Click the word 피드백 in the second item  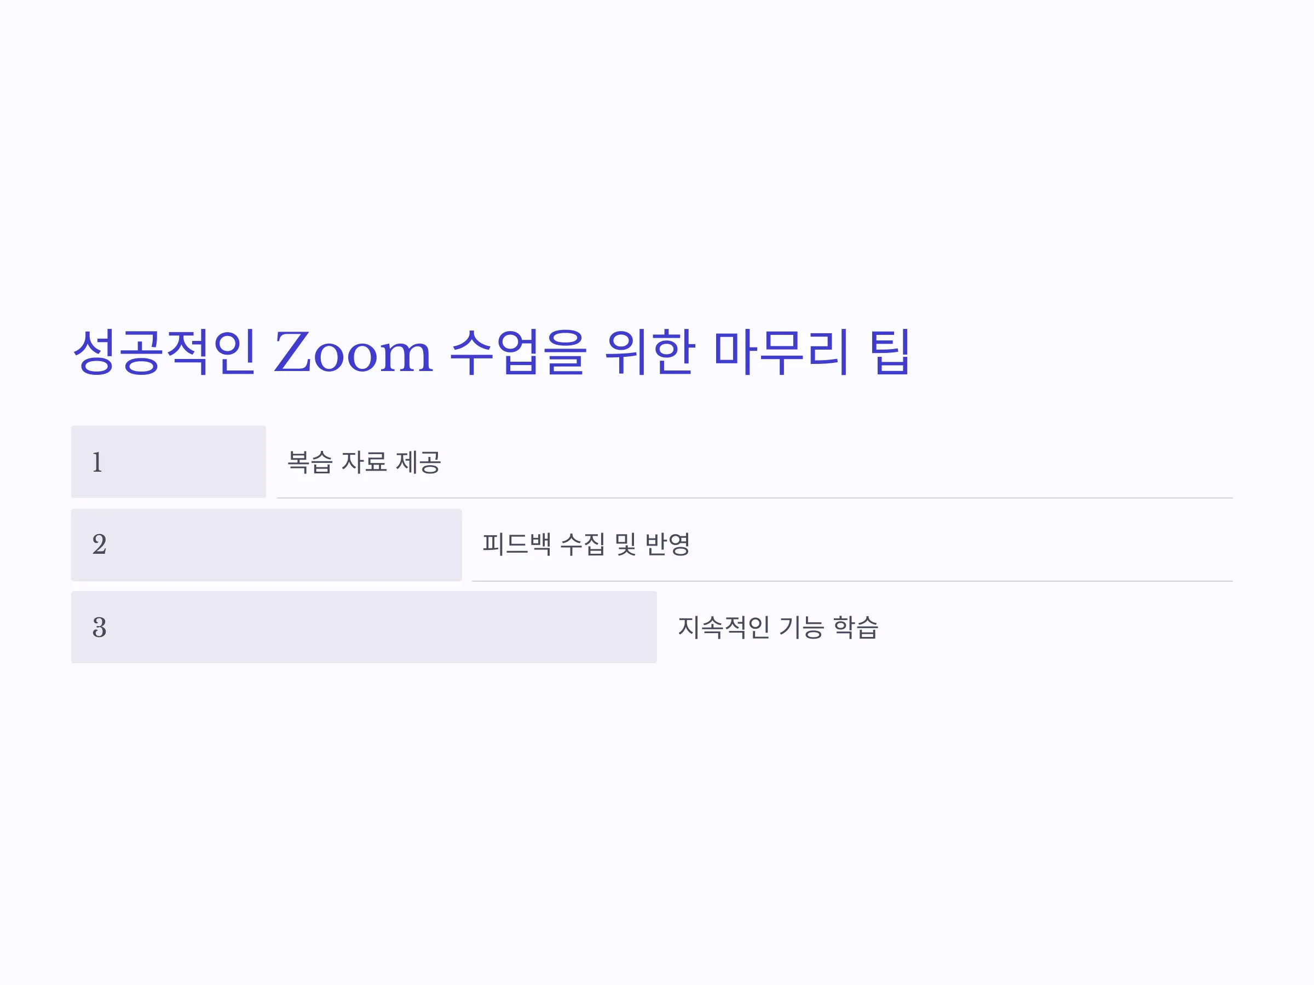tap(517, 544)
